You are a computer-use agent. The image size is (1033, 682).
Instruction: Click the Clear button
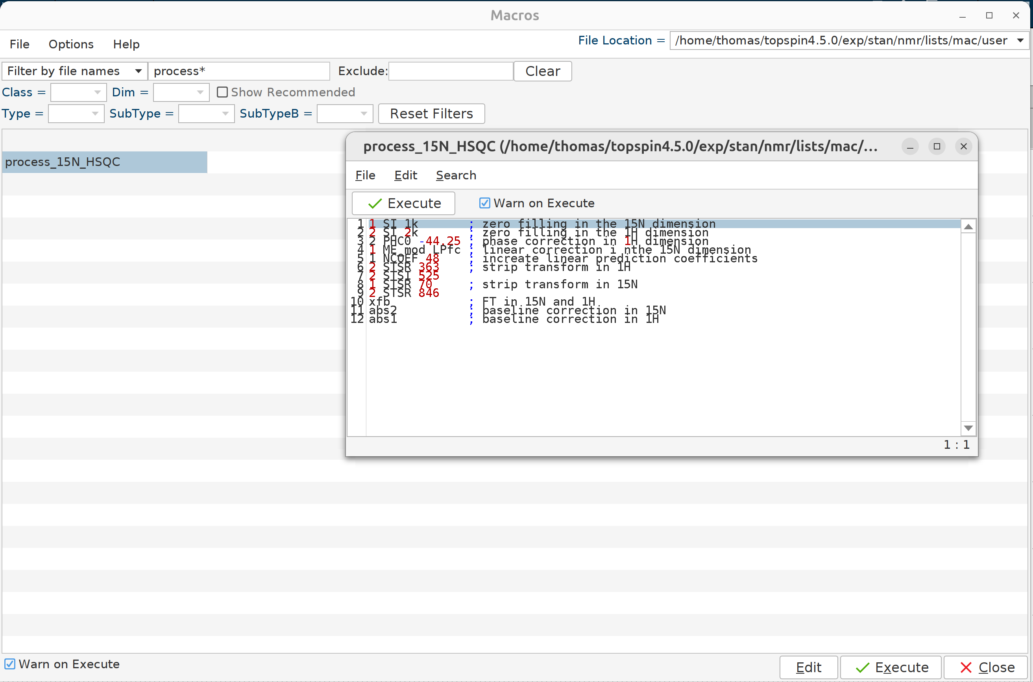542,71
